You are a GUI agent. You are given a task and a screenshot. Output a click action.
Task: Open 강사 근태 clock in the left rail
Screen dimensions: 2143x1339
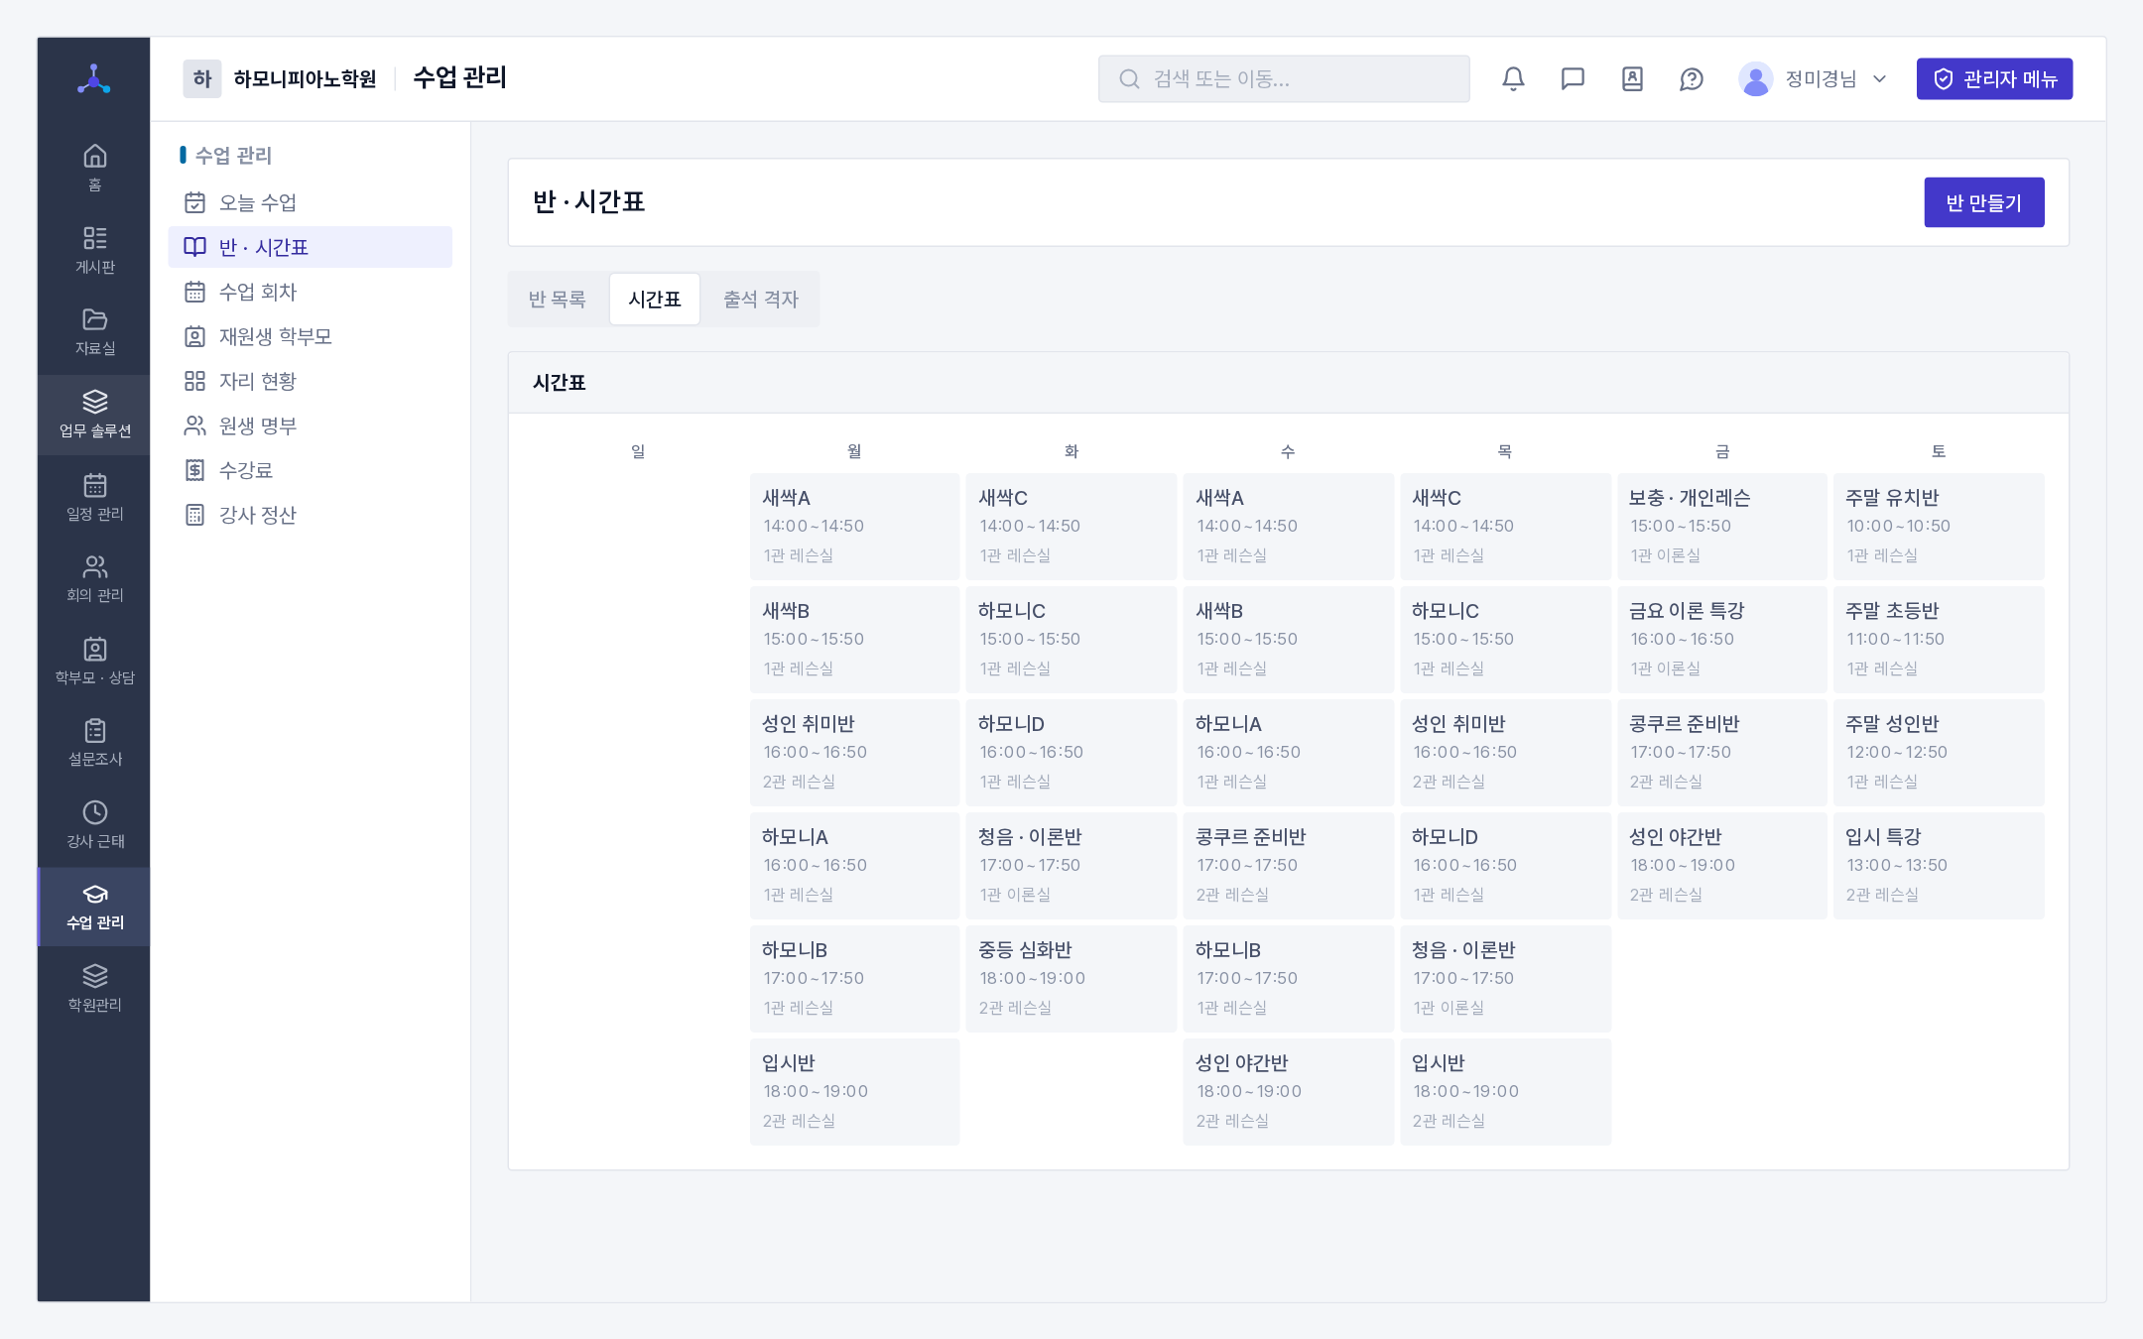(x=94, y=824)
